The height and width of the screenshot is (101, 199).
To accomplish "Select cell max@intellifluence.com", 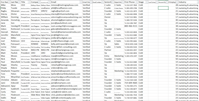I will tap(67, 56).
